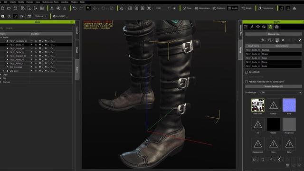Image resolution: width=304 pixels, height=171 pixels.
Task: Click the printer-like icon at toolbar end
Action: (294, 8)
